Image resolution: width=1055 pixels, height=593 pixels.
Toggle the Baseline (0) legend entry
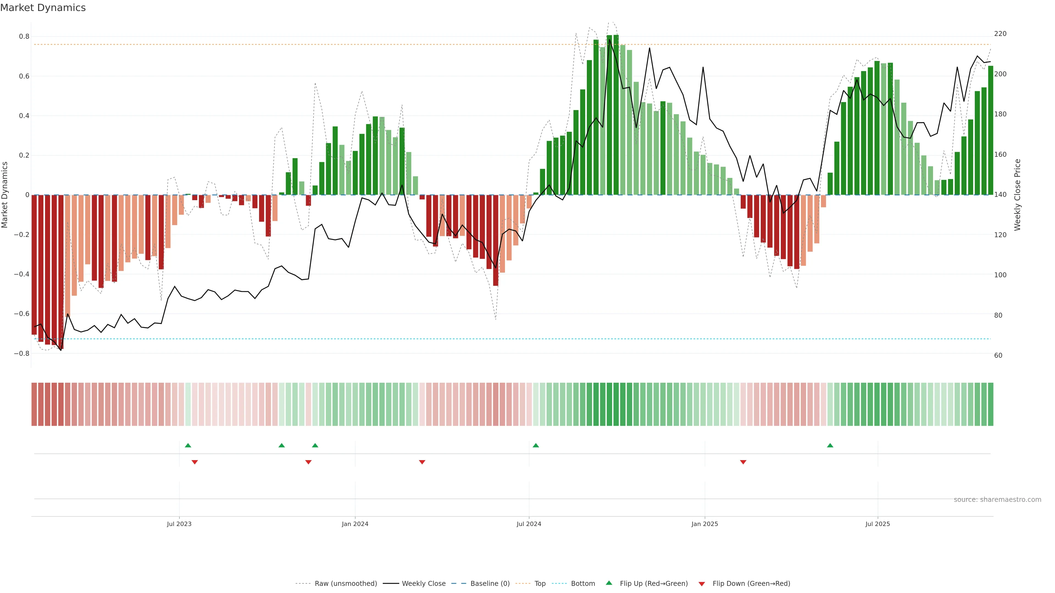tap(490, 584)
